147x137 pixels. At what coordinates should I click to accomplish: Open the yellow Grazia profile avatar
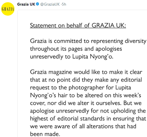click(8, 9)
